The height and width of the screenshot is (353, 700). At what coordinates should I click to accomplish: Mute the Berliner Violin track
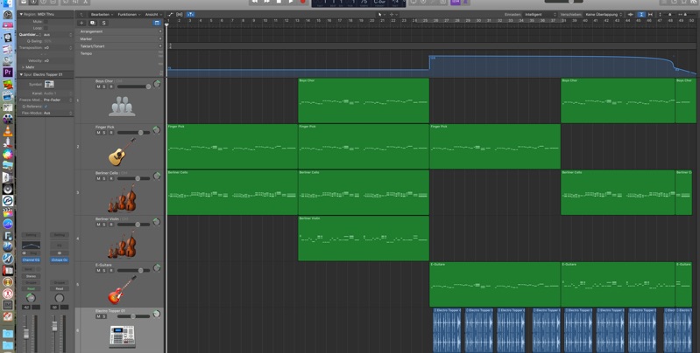[99, 225]
